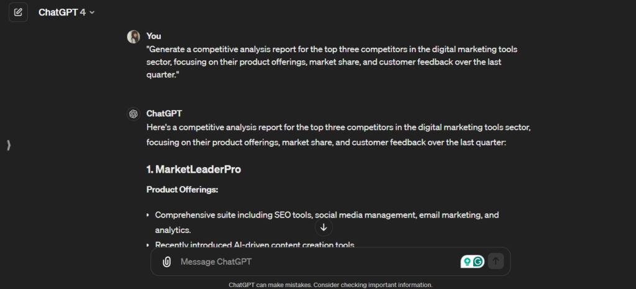Image resolution: width=636 pixels, height=289 pixels.
Task: Click the user profile avatar beside "You"
Action: click(x=134, y=37)
